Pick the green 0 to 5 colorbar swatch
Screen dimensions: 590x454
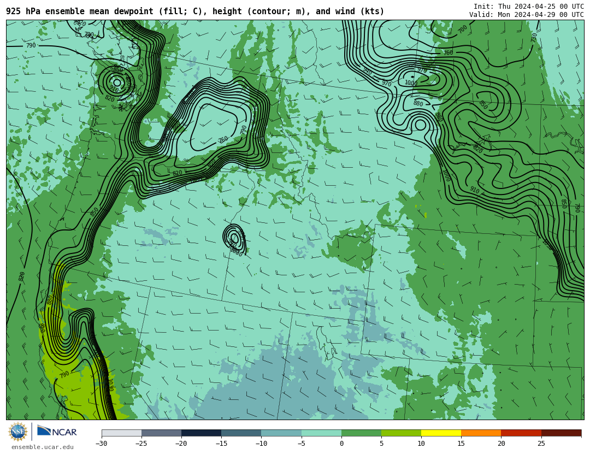(361, 433)
